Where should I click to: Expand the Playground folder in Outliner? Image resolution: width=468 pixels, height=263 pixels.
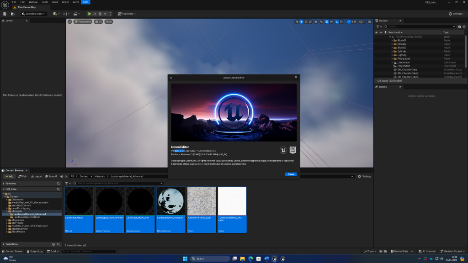[x=392, y=59]
